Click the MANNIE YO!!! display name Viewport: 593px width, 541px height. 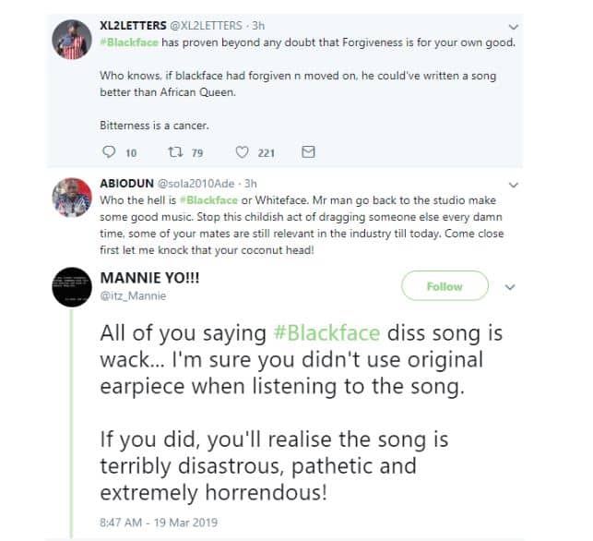point(142,276)
